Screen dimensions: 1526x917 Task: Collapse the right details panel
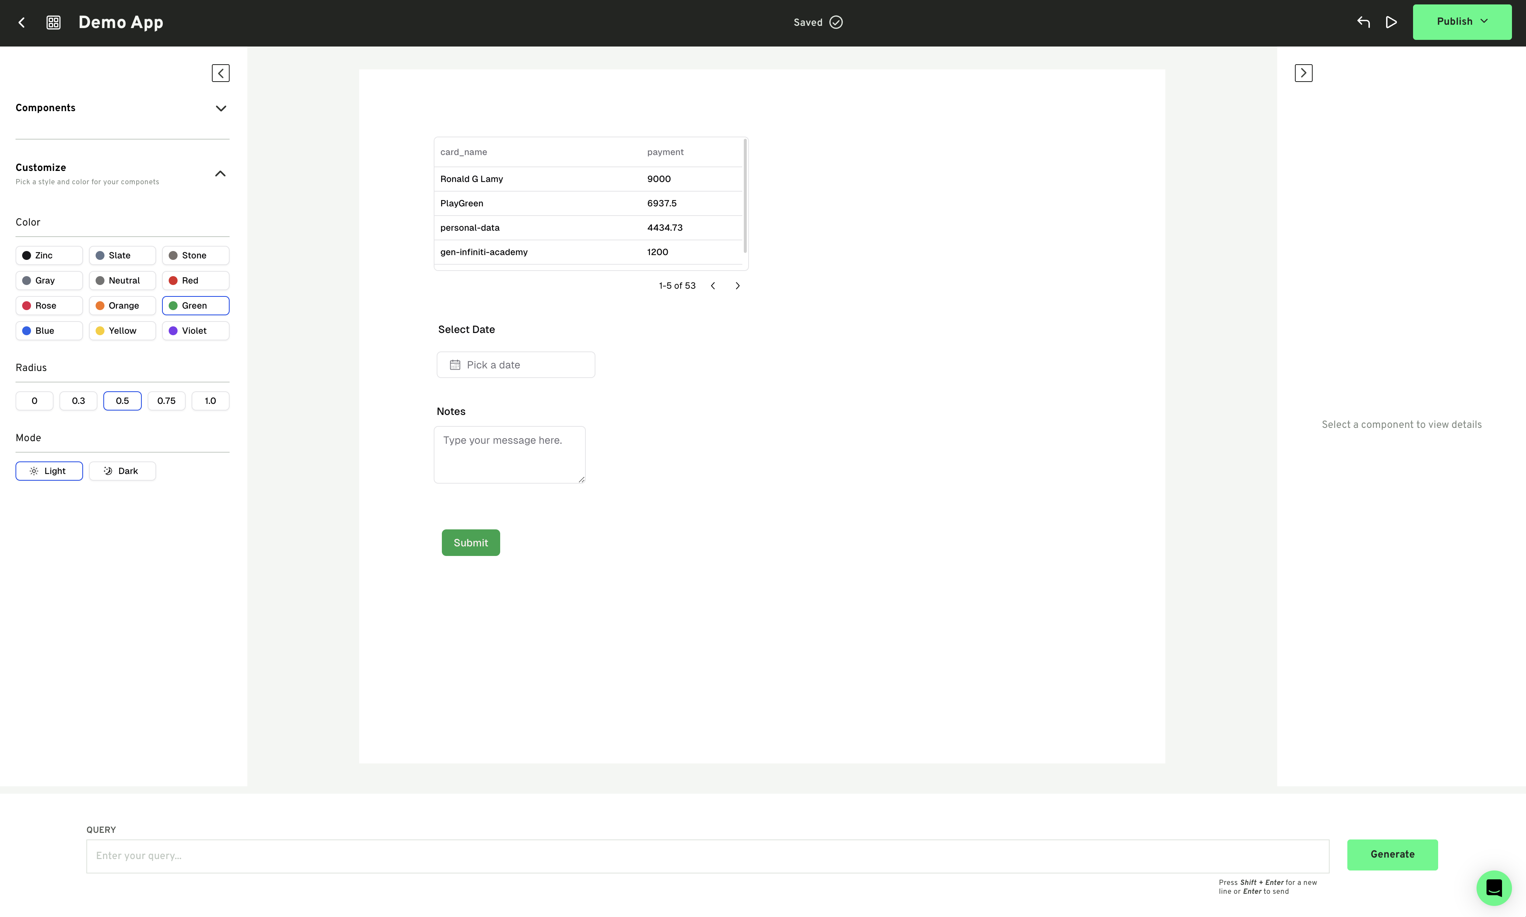click(x=1303, y=73)
